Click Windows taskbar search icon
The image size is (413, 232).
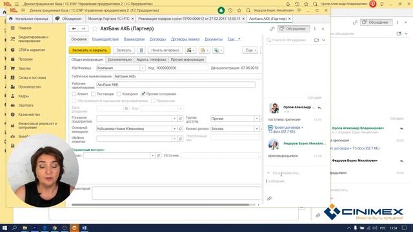point(14,227)
